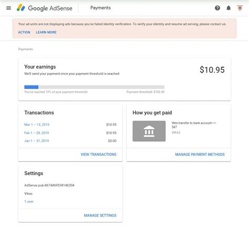Click the $10.95 earnings amount
This screenshot has height=235, width=249.
coord(212,70)
